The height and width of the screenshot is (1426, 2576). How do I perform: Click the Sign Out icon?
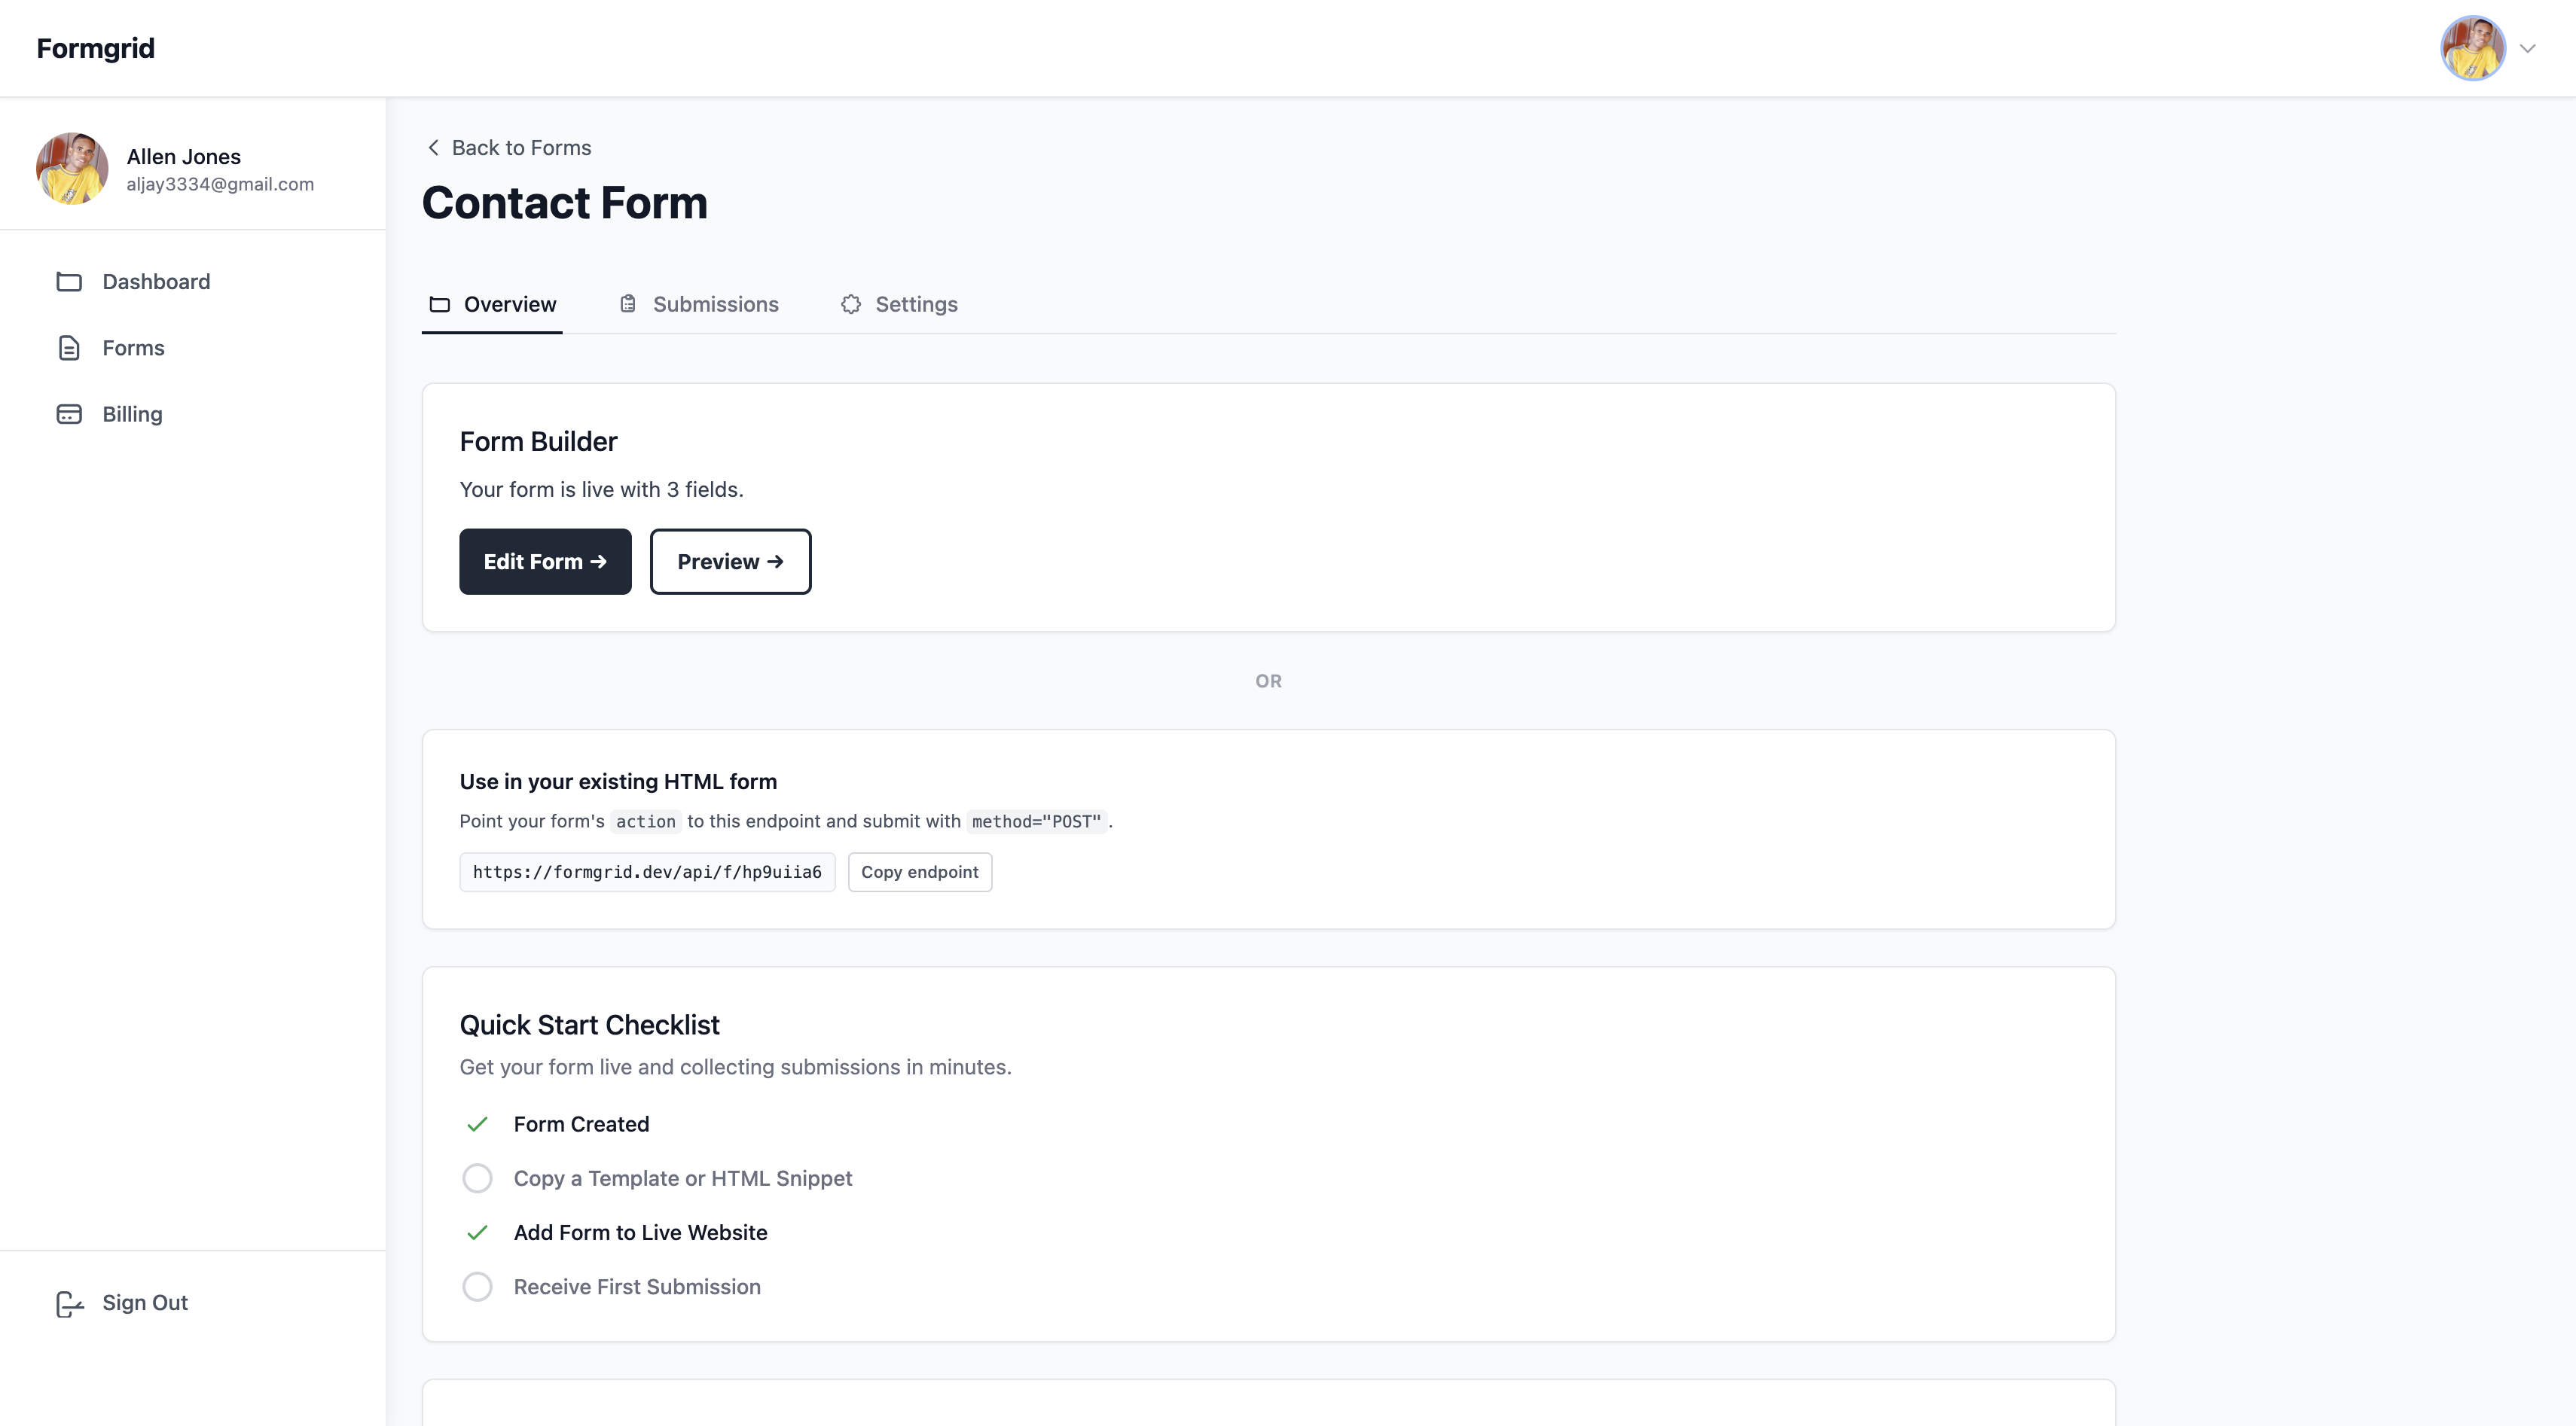pyautogui.click(x=69, y=1303)
